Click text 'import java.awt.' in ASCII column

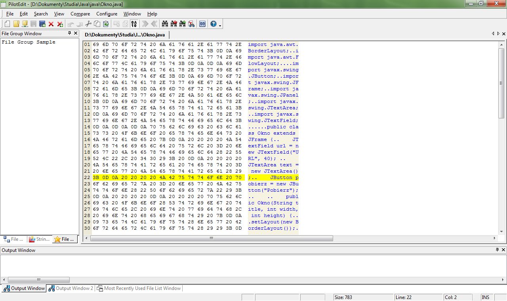(273, 44)
